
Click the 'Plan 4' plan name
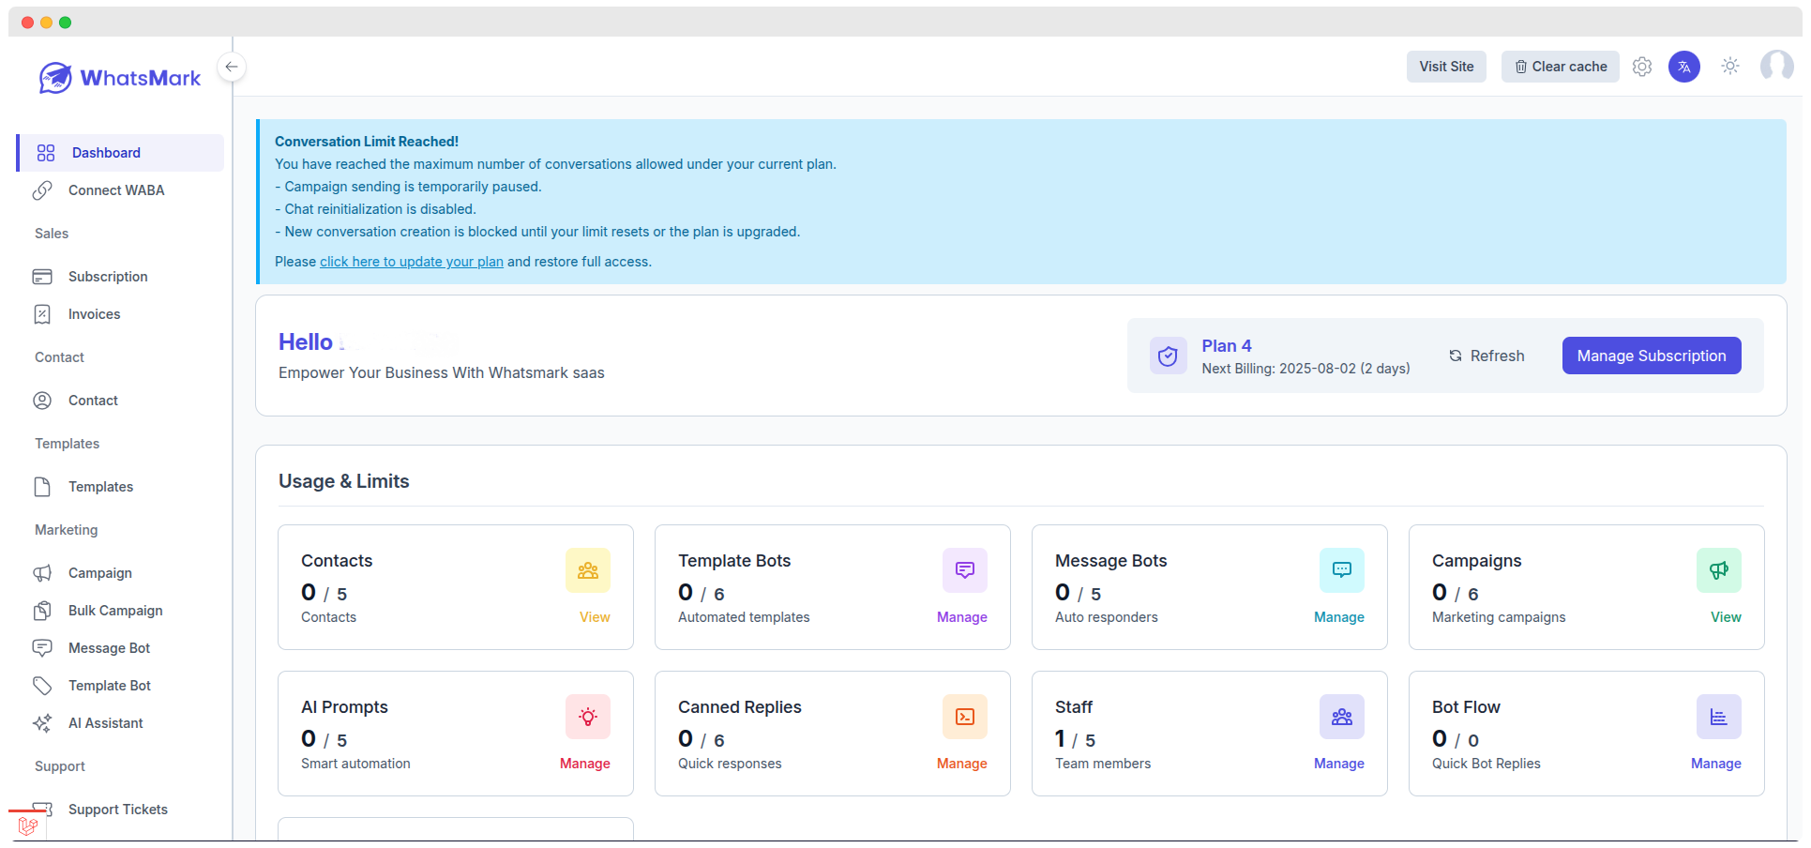1227,346
